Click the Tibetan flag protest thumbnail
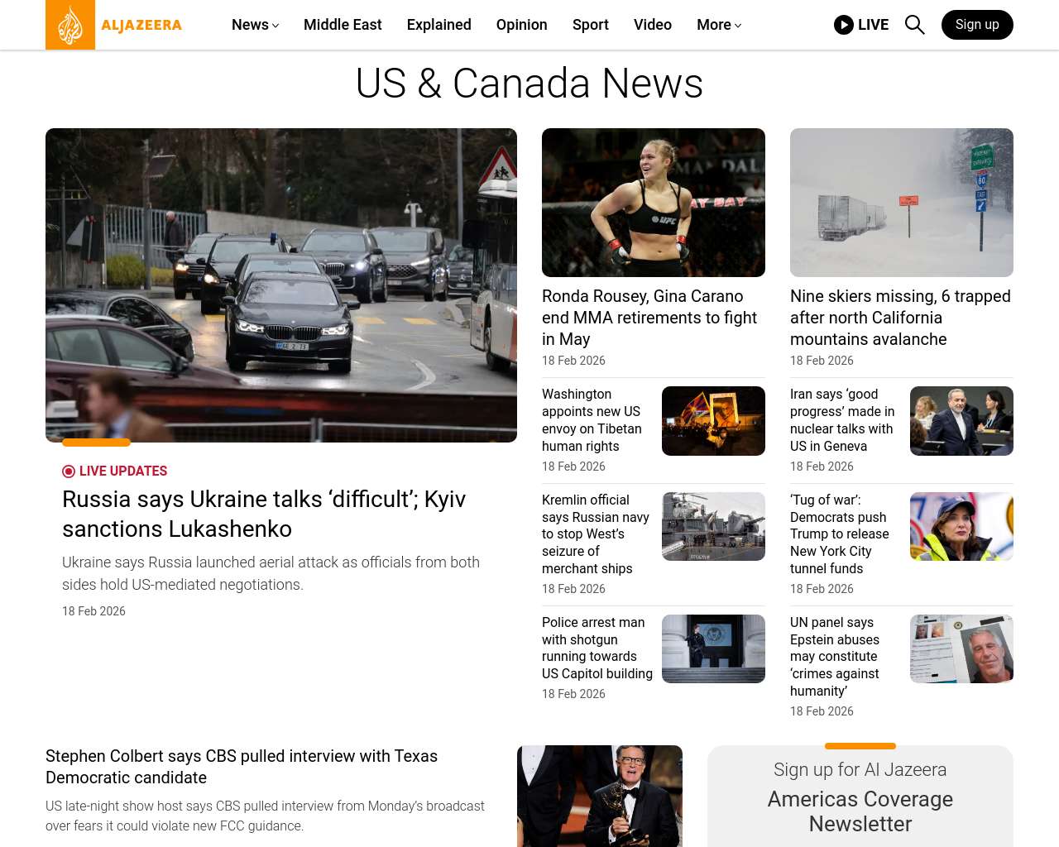The width and height of the screenshot is (1059, 847). (713, 421)
